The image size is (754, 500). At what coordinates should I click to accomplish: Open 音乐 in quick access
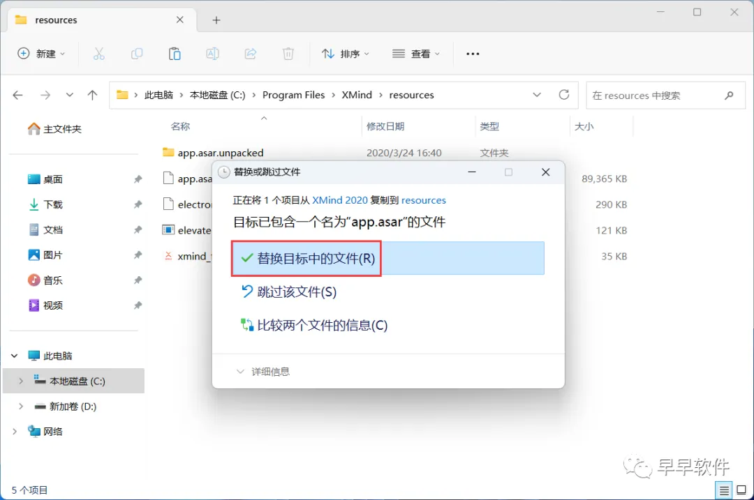point(45,280)
